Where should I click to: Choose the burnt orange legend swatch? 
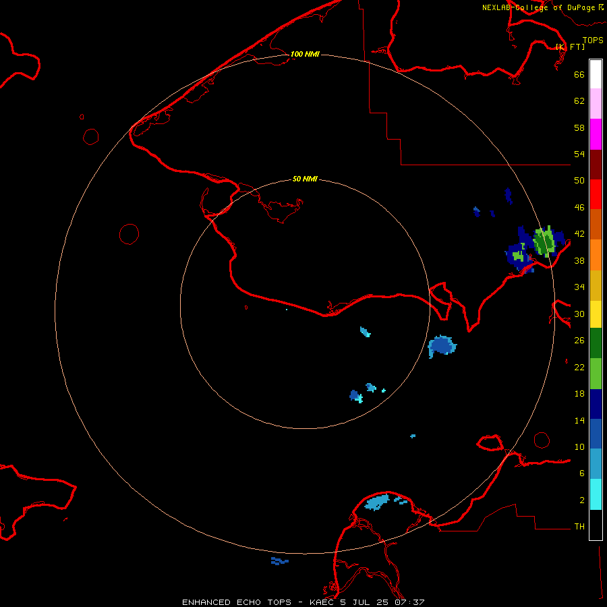[596, 225]
